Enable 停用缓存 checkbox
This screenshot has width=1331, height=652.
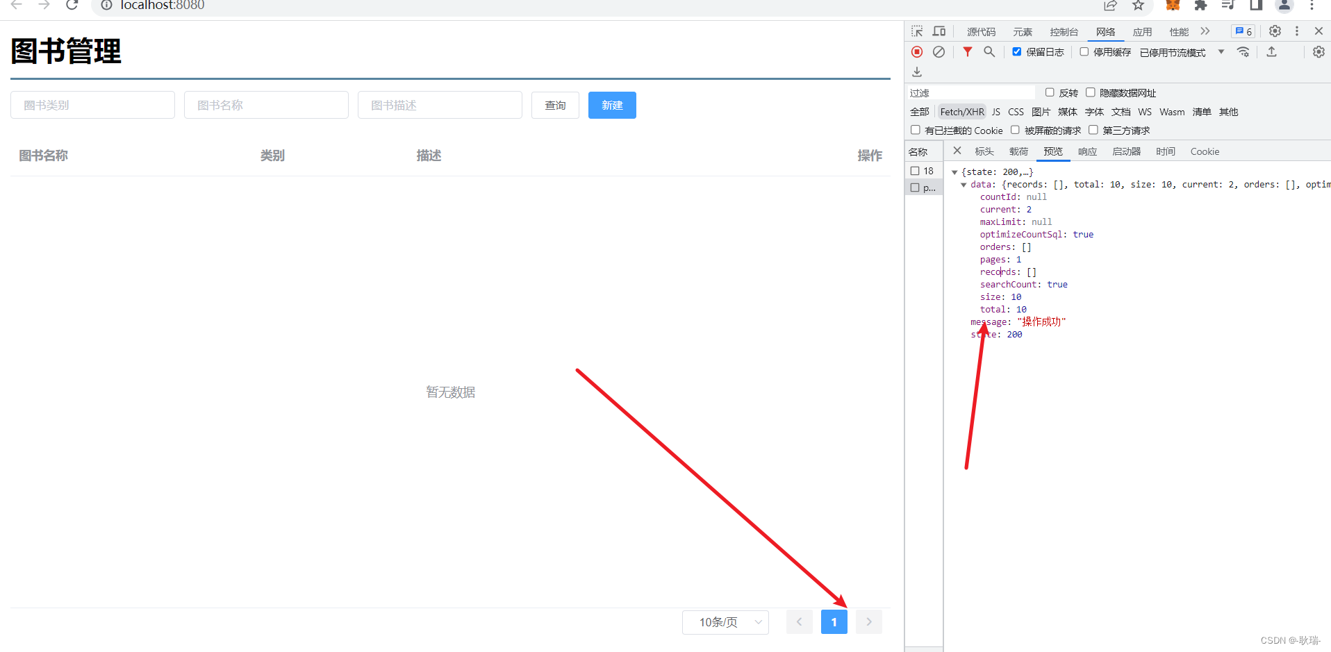1084,52
